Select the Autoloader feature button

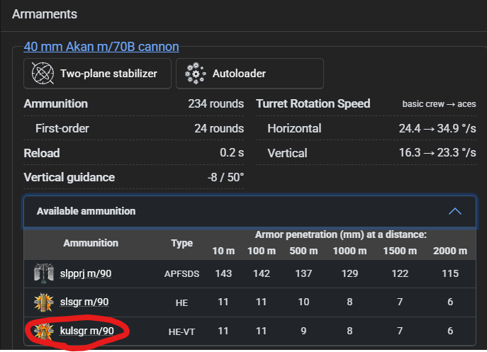pyautogui.click(x=250, y=74)
